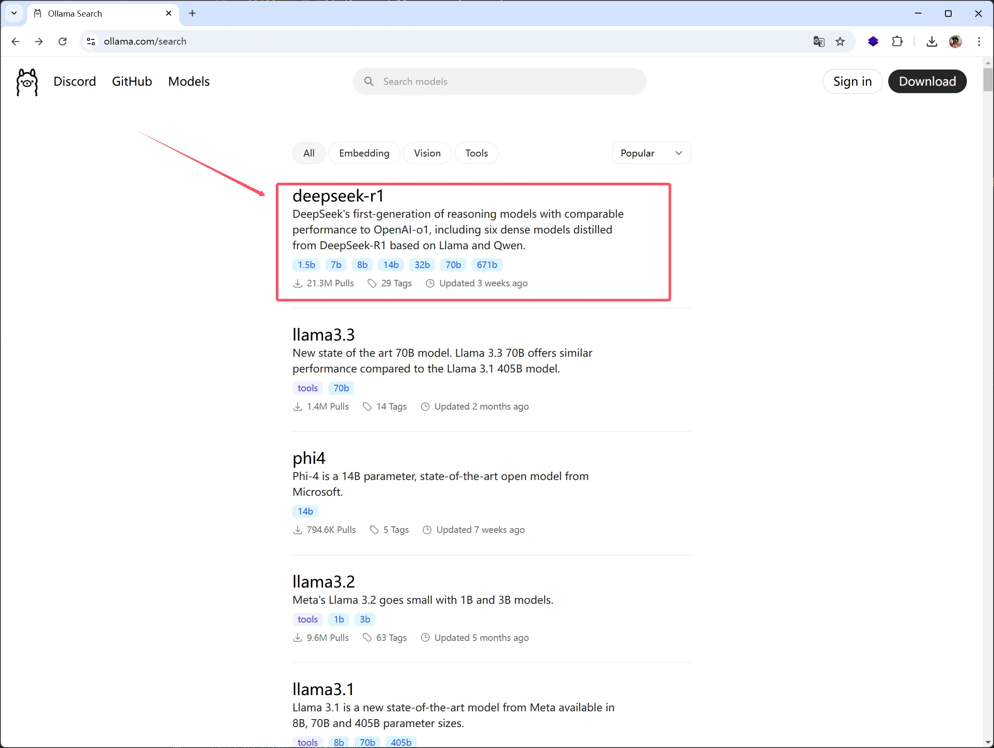The image size is (994, 748).
Task: Click the 70b tag under llama3.3
Action: click(x=341, y=388)
